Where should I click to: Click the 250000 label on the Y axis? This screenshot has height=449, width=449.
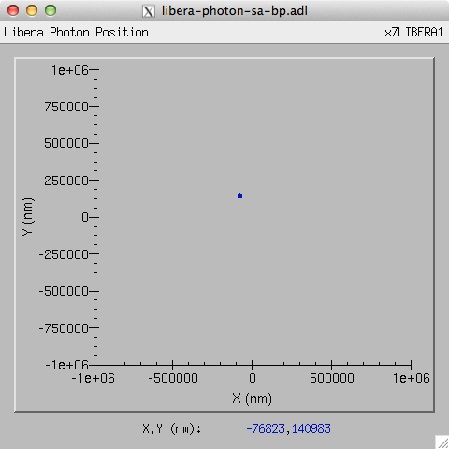[66, 181]
